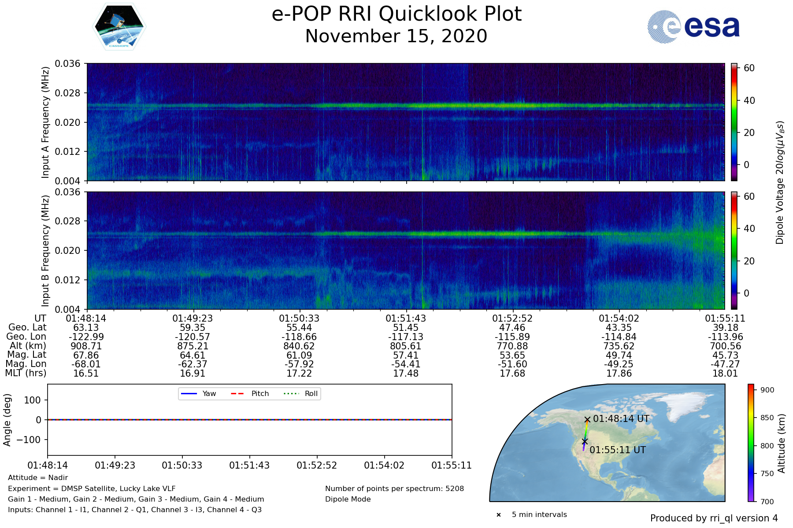The image size is (793, 528).
Task: Click the blue Yaw line sample in legend
Action: [x=189, y=394]
